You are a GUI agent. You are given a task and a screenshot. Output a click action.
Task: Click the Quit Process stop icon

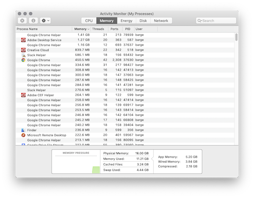point(22,21)
